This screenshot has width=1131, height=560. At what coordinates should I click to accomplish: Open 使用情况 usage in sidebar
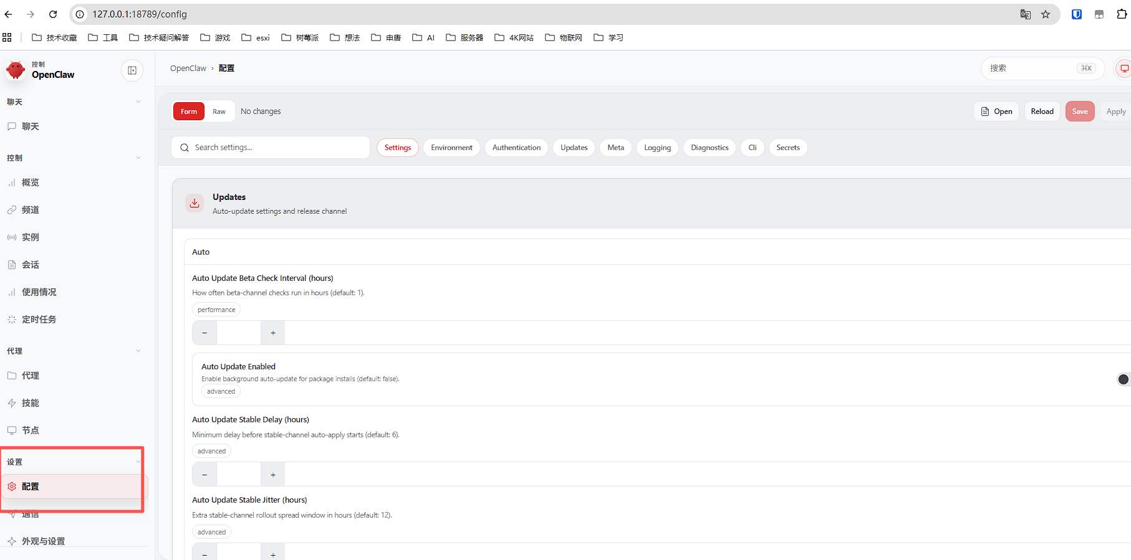pyautogui.click(x=74, y=292)
